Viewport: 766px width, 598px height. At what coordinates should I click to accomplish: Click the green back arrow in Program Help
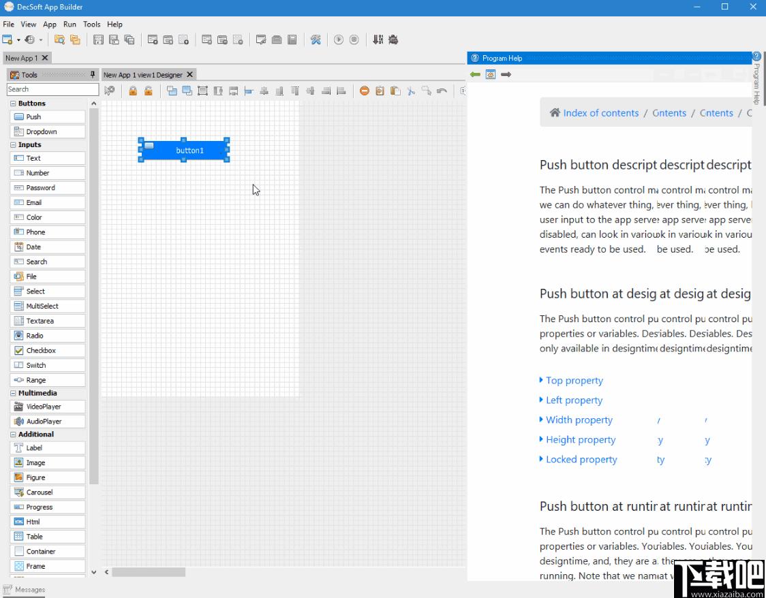475,74
